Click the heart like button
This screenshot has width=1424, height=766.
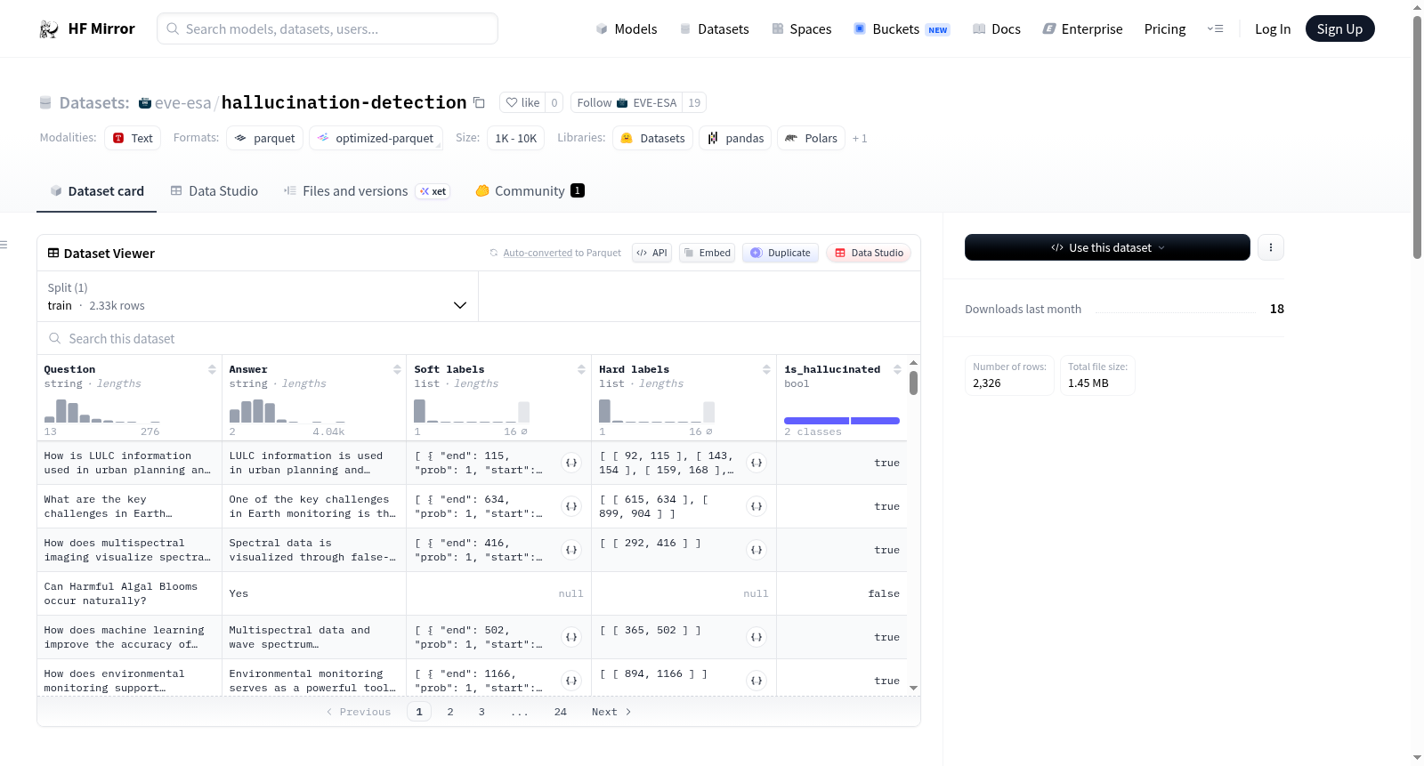pos(522,102)
